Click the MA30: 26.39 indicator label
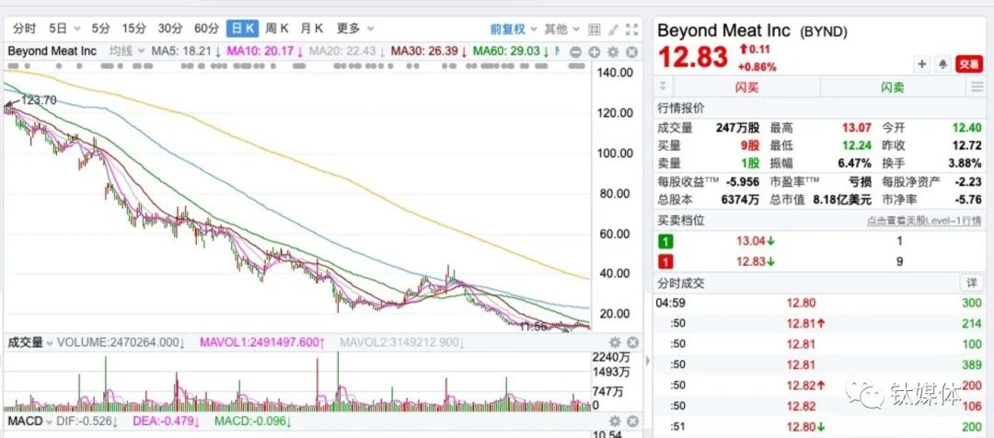994x438 pixels. [x=429, y=51]
